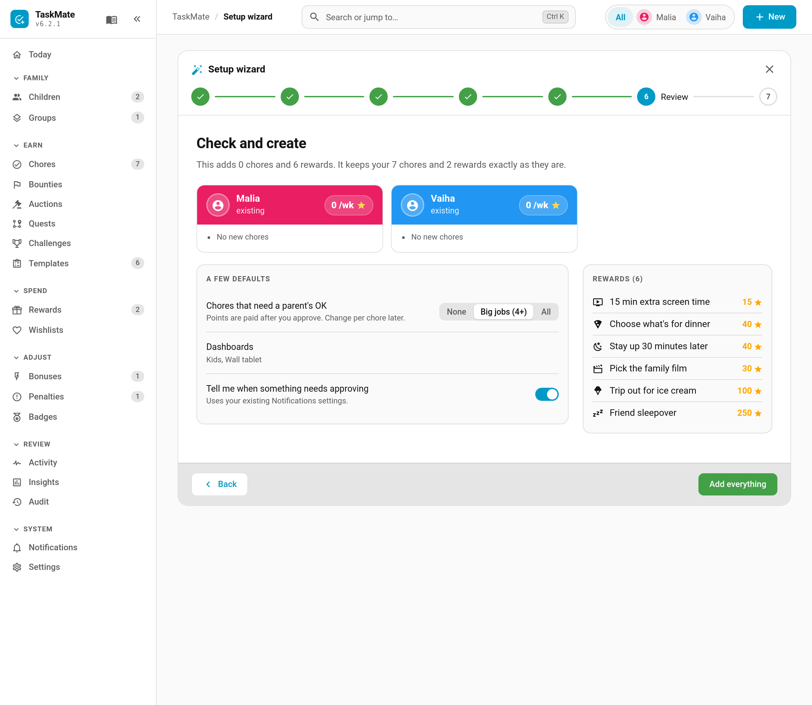Collapse the sidebar with double-chevron icon
Viewport: 812px width, 705px height.
tap(137, 19)
